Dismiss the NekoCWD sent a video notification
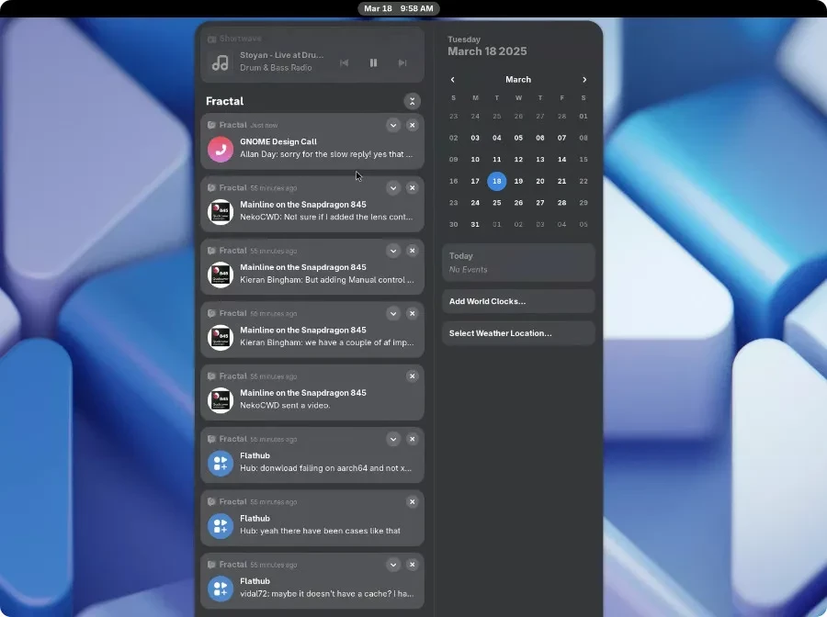 [412, 376]
